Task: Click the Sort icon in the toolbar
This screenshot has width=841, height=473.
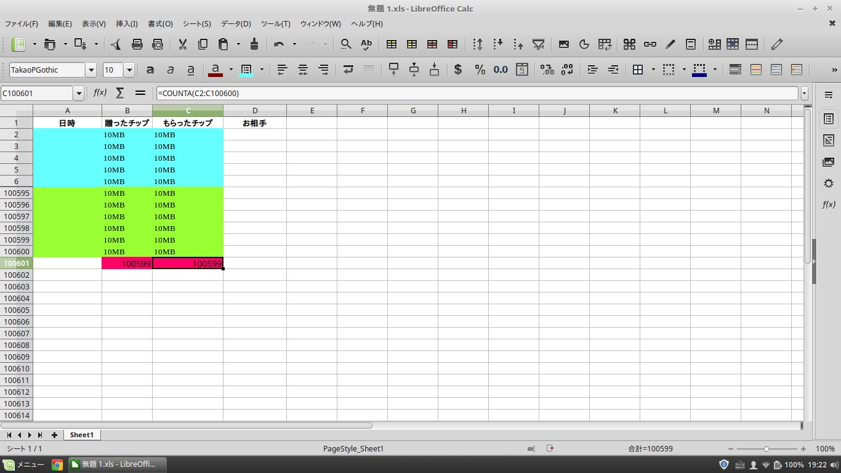Action: [x=478, y=44]
